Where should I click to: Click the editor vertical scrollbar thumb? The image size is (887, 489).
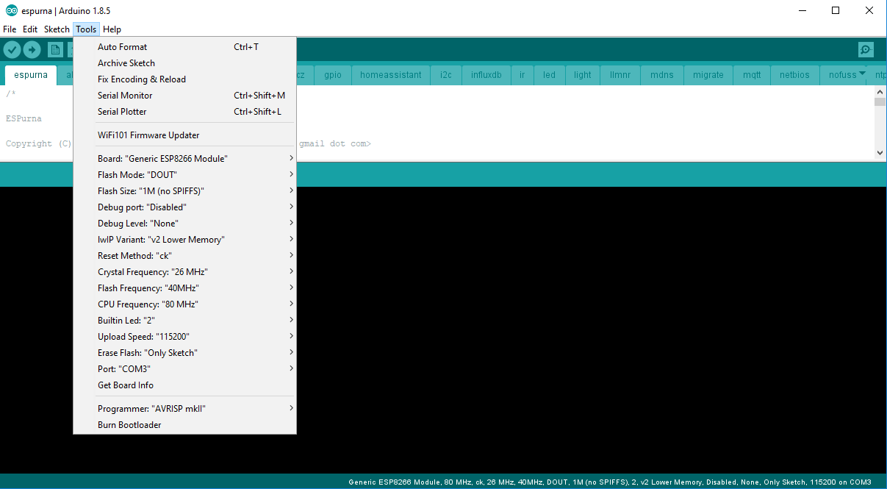click(880, 102)
